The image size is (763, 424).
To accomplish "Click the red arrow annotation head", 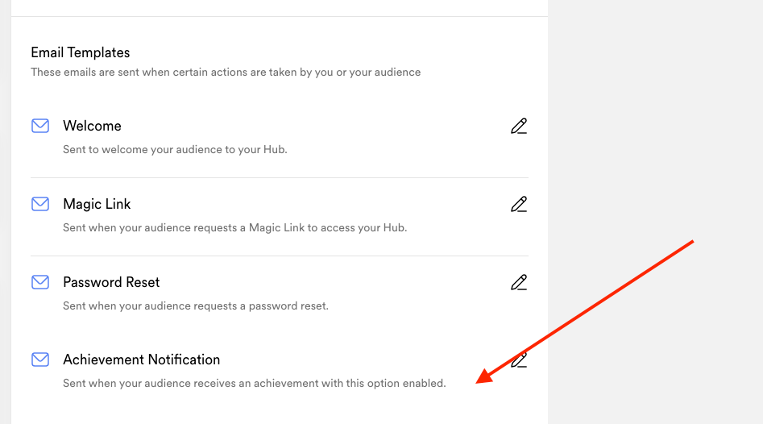I will point(485,376).
